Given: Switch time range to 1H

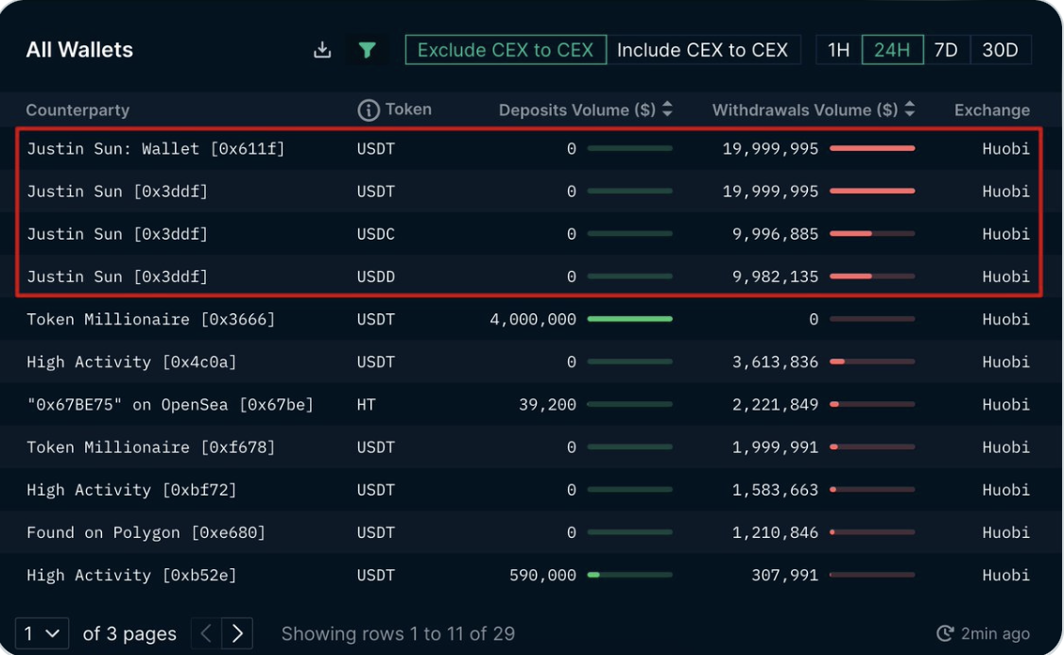Looking at the screenshot, I should [x=839, y=49].
